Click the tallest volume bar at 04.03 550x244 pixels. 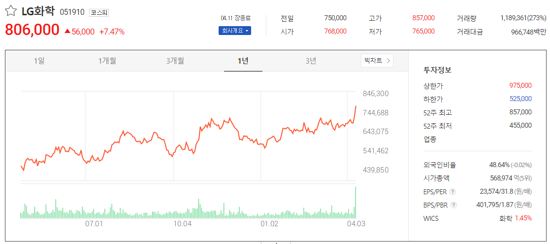(x=356, y=203)
